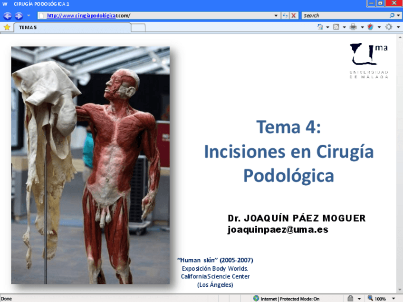Screen dimensions: 403x302
Task: Click the "Human skin" (2005-2007) caption
Action: (x=215, y=260)
